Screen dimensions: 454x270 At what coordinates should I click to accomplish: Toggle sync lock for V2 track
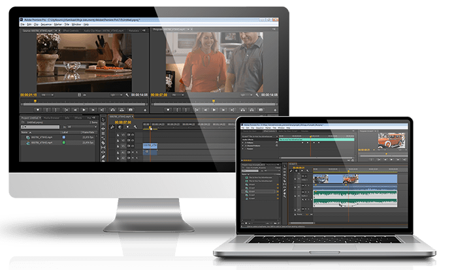point(129,140)
